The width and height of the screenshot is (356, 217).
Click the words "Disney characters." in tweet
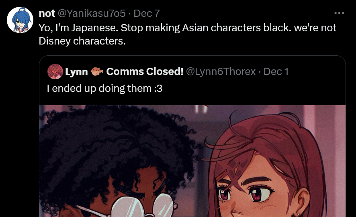(x=82, y=41)
